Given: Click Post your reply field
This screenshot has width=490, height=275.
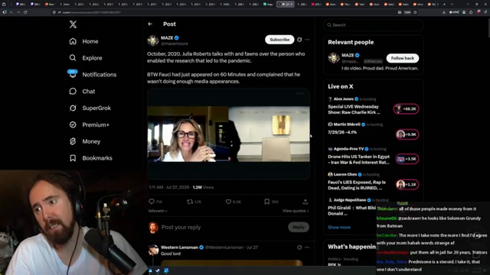Looking at the screenshot, I should pyautogui.click(x=223, y=228).
